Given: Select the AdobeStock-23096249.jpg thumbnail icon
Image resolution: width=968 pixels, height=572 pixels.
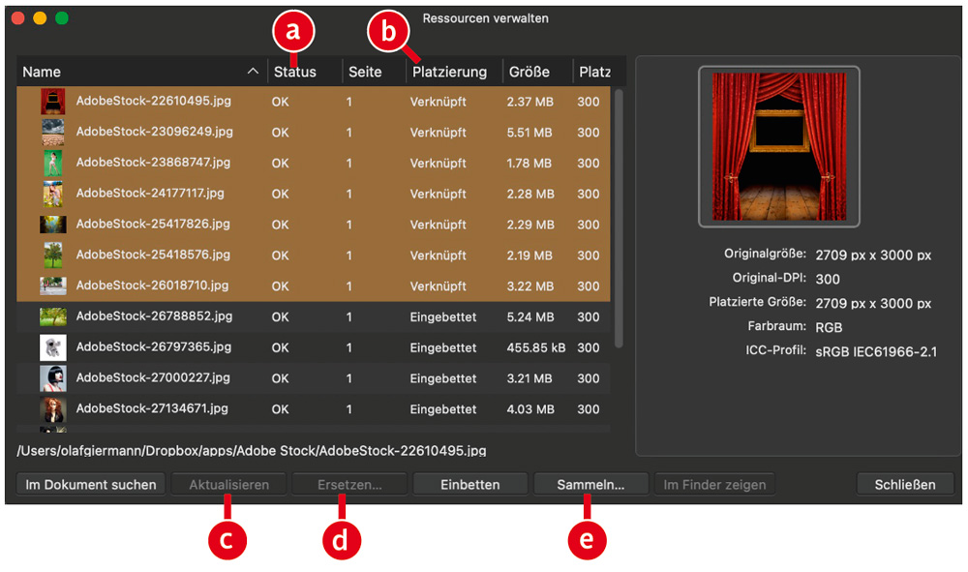Looking at the screenshot, I should pos(53,132).
